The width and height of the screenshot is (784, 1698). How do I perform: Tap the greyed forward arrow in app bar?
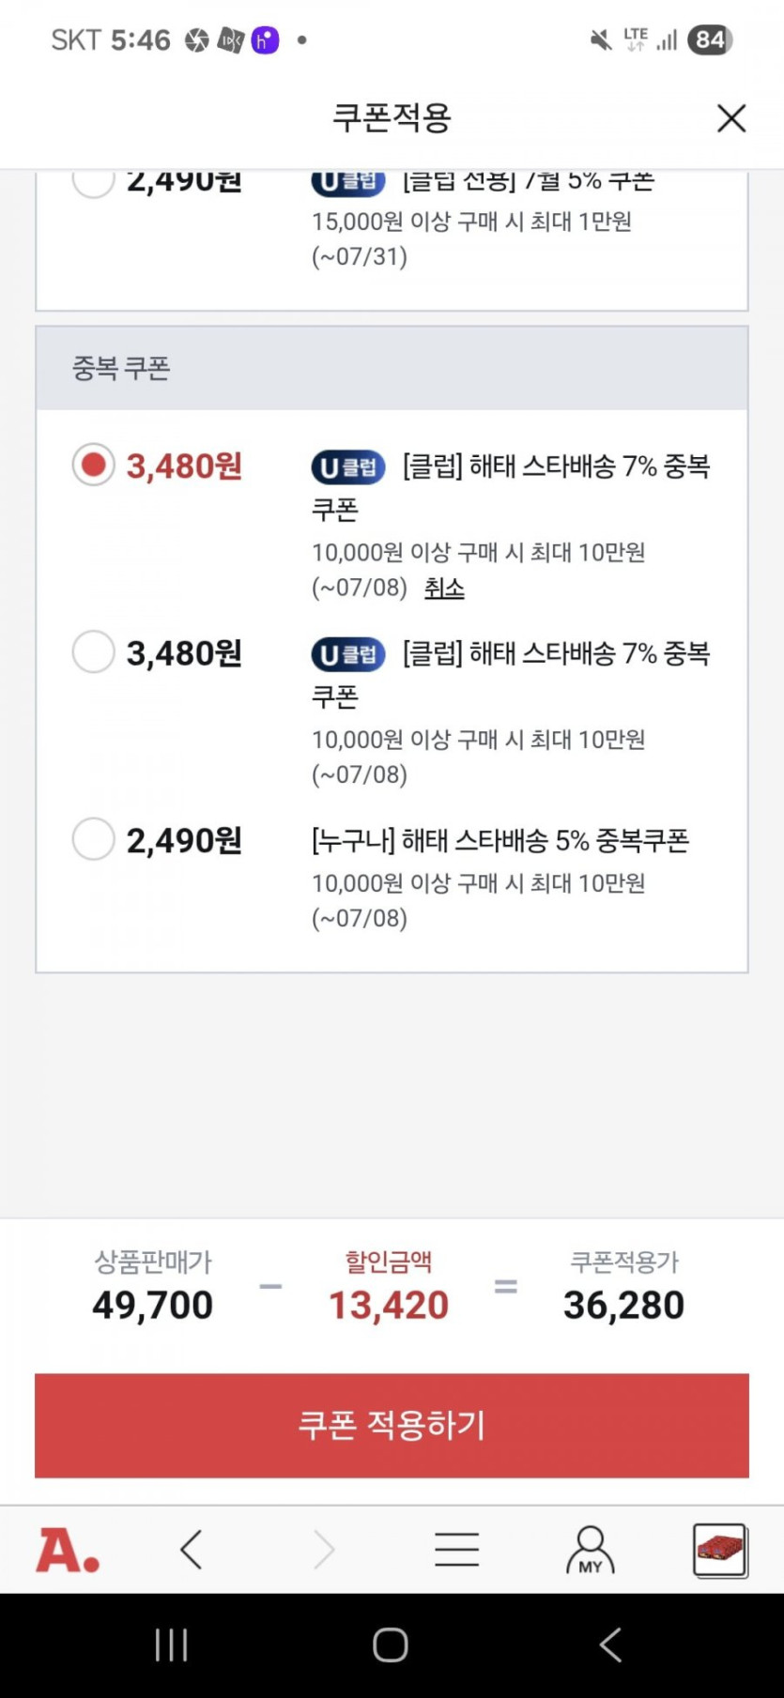tap(324, 1550)
